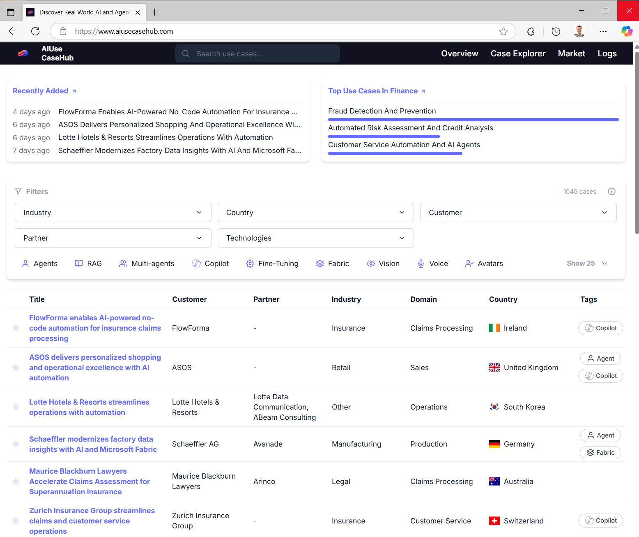Open Lotte Hotels streamlines operations title
The height and width of the screenshot is (537, 639).
(x=89, y=407)
